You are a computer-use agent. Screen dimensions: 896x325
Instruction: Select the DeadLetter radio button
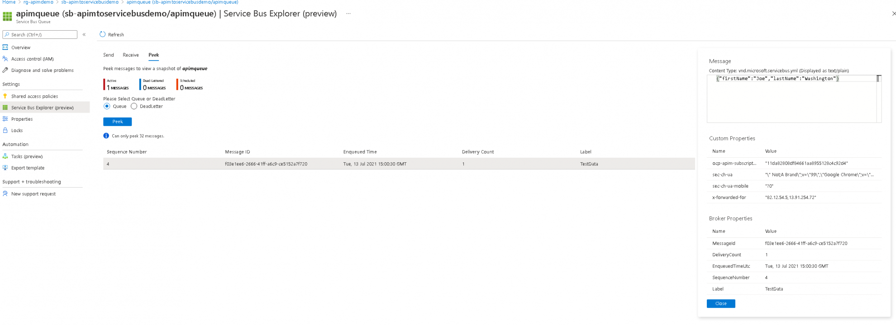coord(134,106)
